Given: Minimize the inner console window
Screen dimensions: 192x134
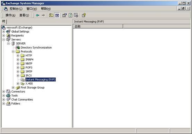Looking at the screenshot, I should click(179, 9).
